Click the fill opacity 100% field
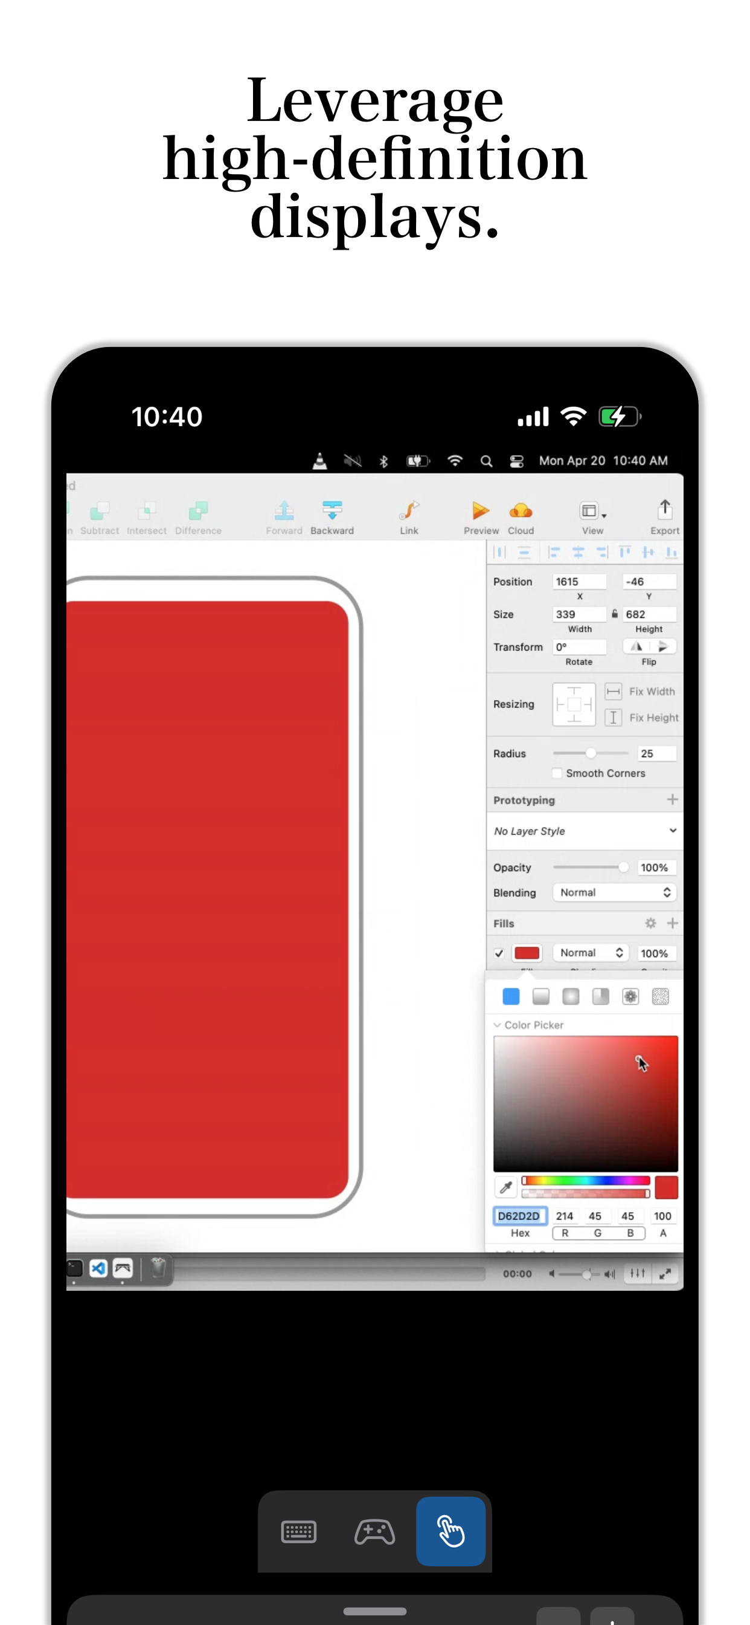 [x=657, y=953]
